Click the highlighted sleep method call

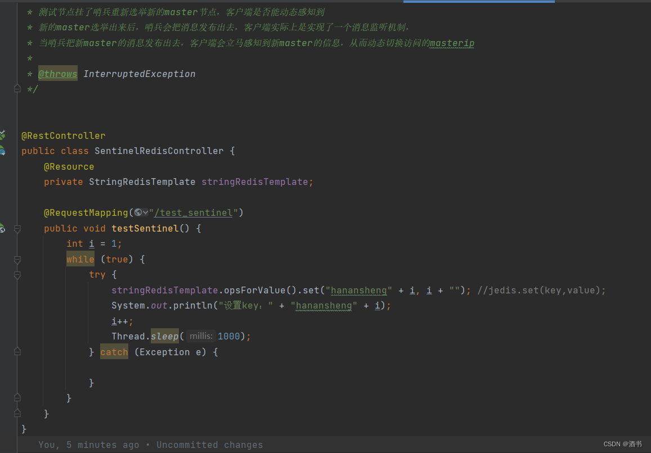point(164,336)
